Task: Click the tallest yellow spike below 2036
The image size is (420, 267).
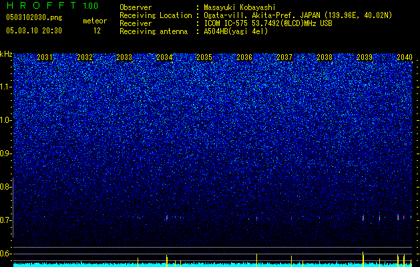Action: pyautogui.click(x=256, y=260)
